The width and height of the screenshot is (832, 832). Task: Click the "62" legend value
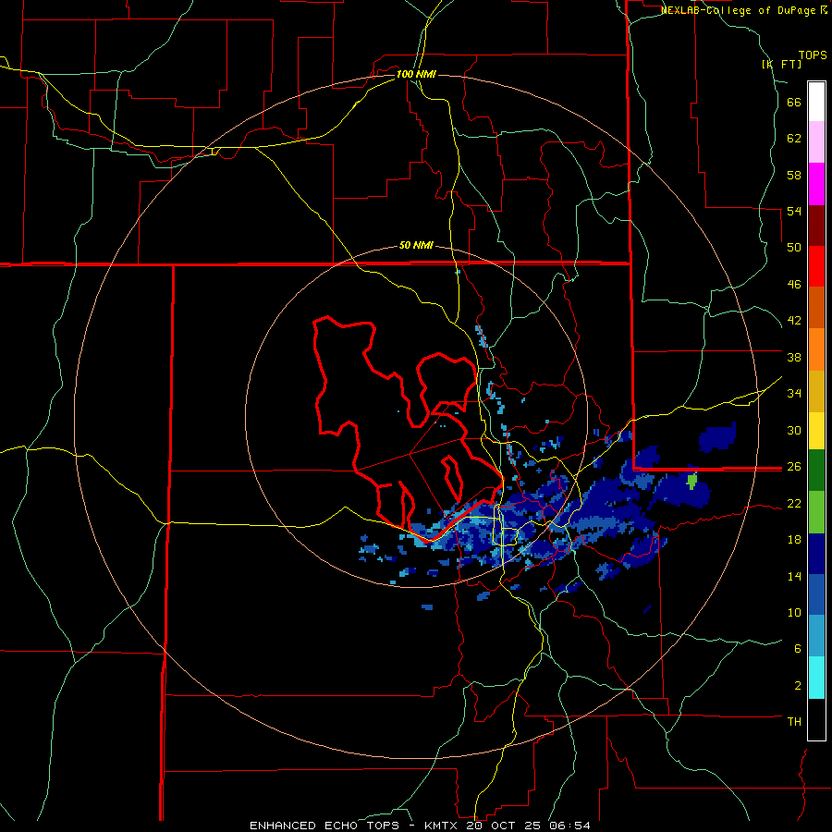click(794, 139)
